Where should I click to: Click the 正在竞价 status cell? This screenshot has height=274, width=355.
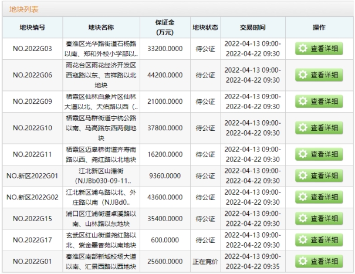[x=205, y=262]
